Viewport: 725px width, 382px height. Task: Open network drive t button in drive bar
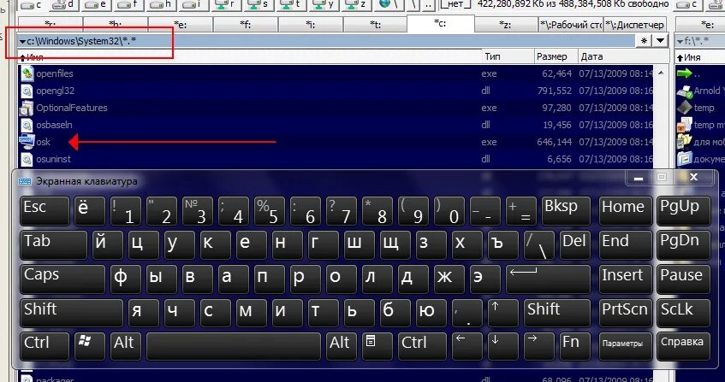[x=292, y=5]
